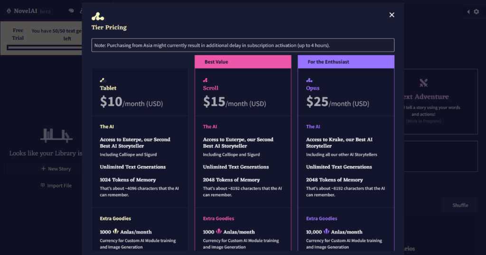This screenshot has height=255, width=486.
Task: Click the free trial progress bar
Action: (x=45, y=47)
